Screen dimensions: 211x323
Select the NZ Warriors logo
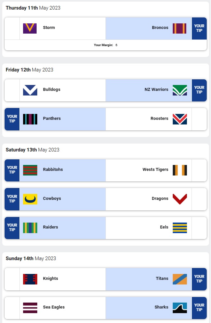click(x=180, y=90)
